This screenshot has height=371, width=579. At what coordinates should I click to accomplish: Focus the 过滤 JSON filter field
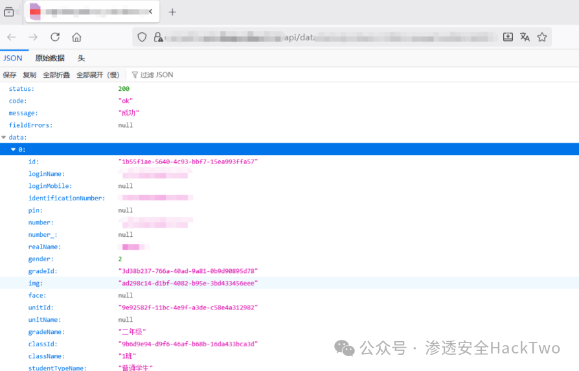coord(157,75)
